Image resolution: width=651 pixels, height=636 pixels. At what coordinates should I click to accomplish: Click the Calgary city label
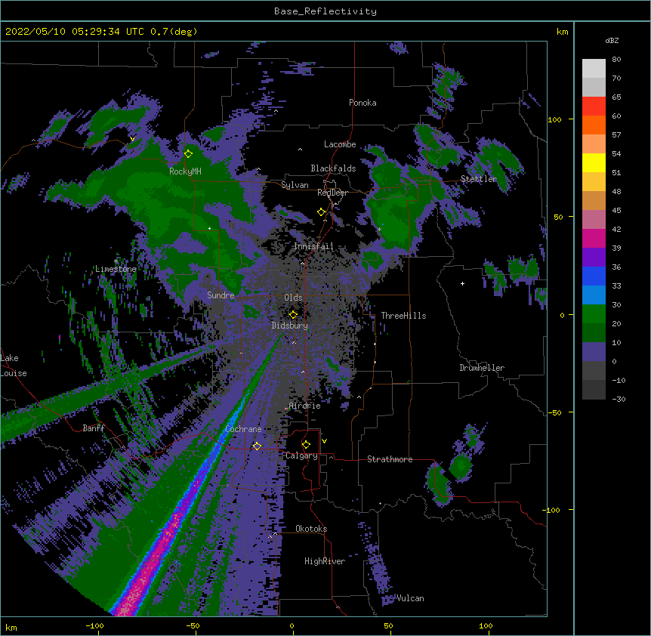pyautogui.click(x=301, y=455)
